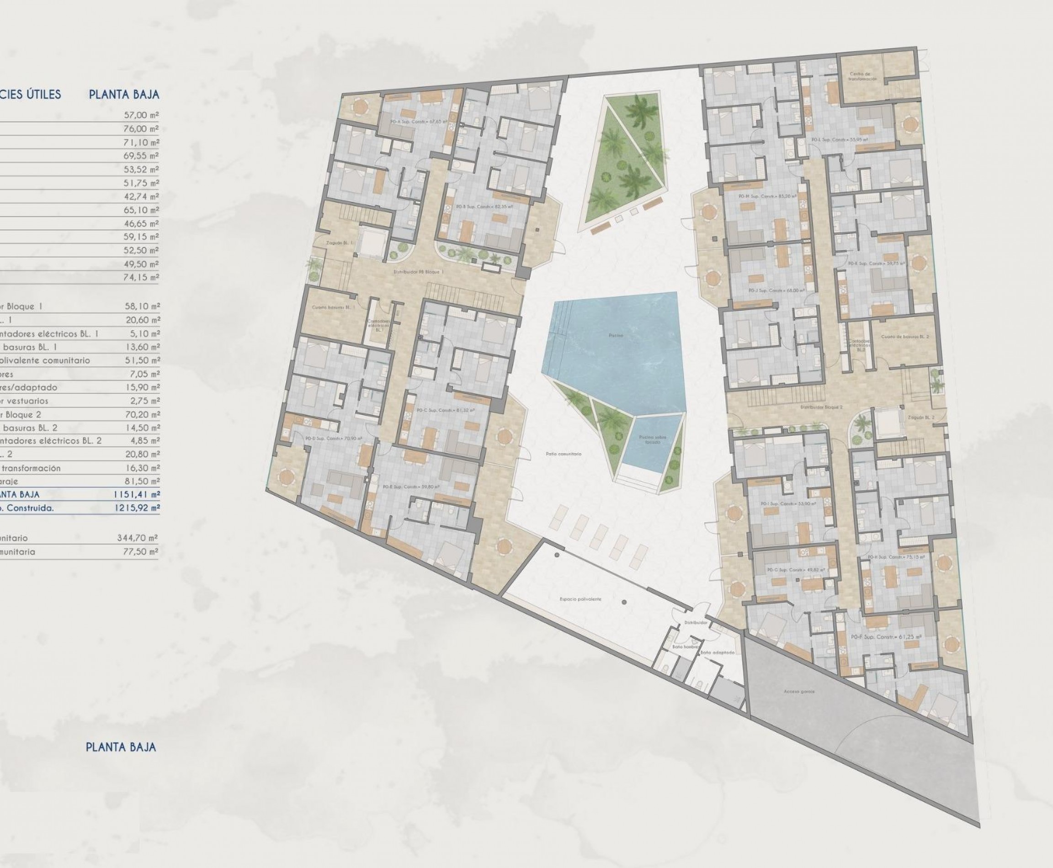Screen dimensions: 1053x868
Task: Select the Zaguán BL. 1 entrance hall
Action: point(340,243)
